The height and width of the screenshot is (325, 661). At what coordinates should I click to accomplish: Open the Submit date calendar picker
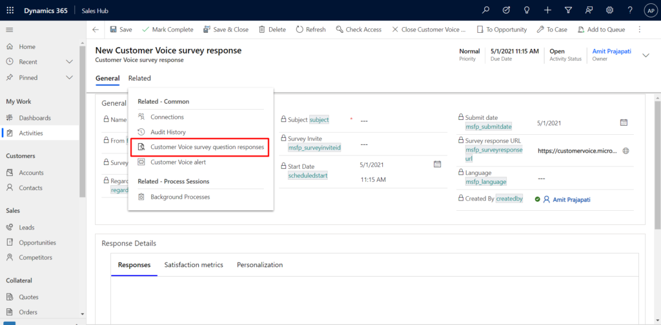[624, 123]
